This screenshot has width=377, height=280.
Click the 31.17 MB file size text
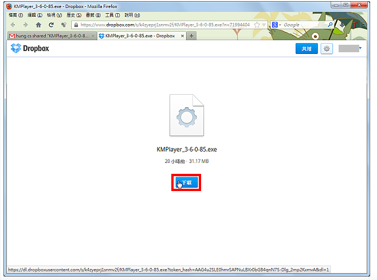(199, 161)
